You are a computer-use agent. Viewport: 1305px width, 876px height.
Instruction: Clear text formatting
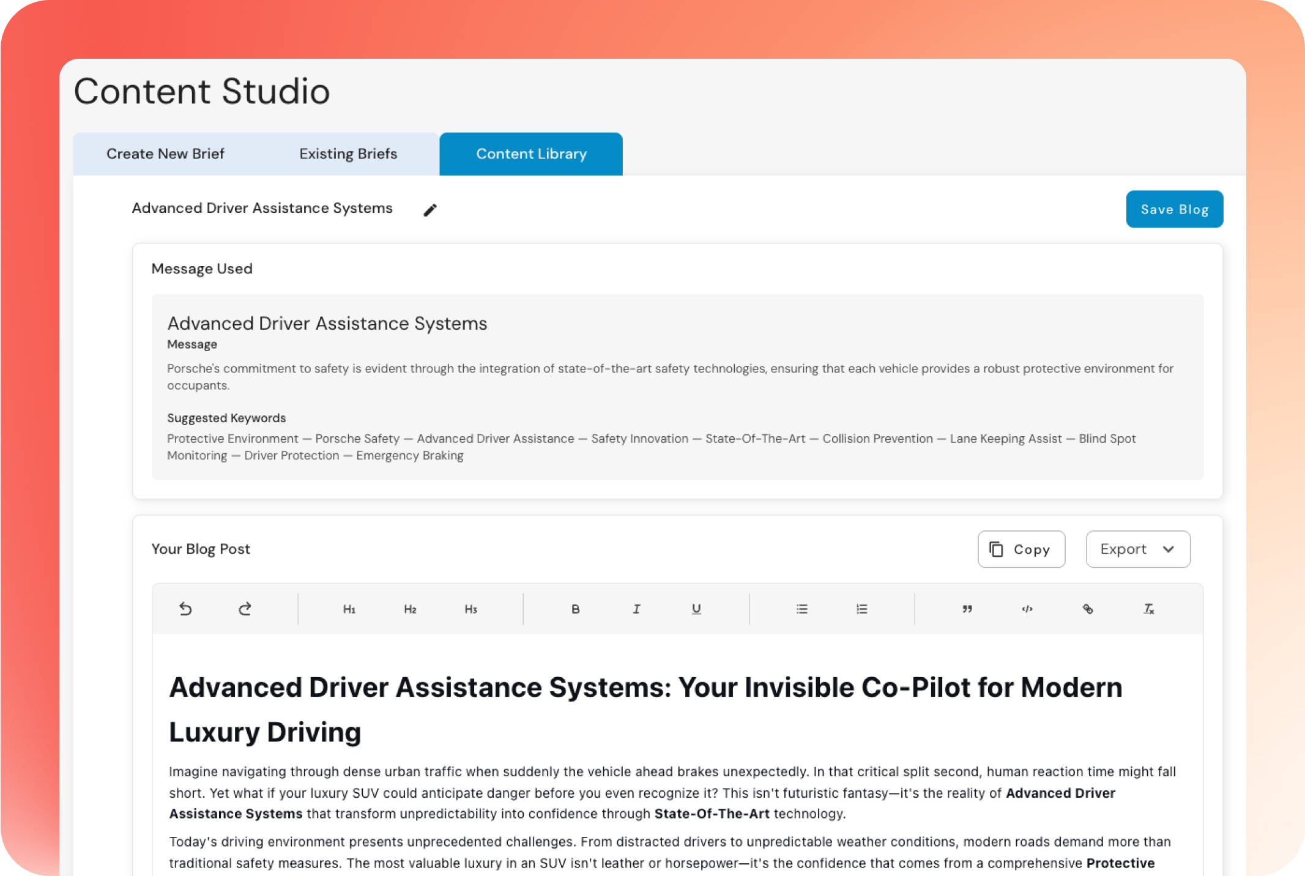click(x=1148, y=609)
